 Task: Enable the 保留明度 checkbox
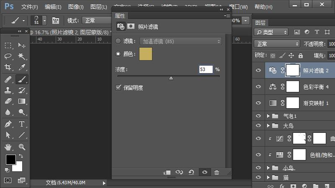(x=119, y=88)
